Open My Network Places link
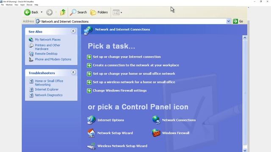 [x=48, y=39]
